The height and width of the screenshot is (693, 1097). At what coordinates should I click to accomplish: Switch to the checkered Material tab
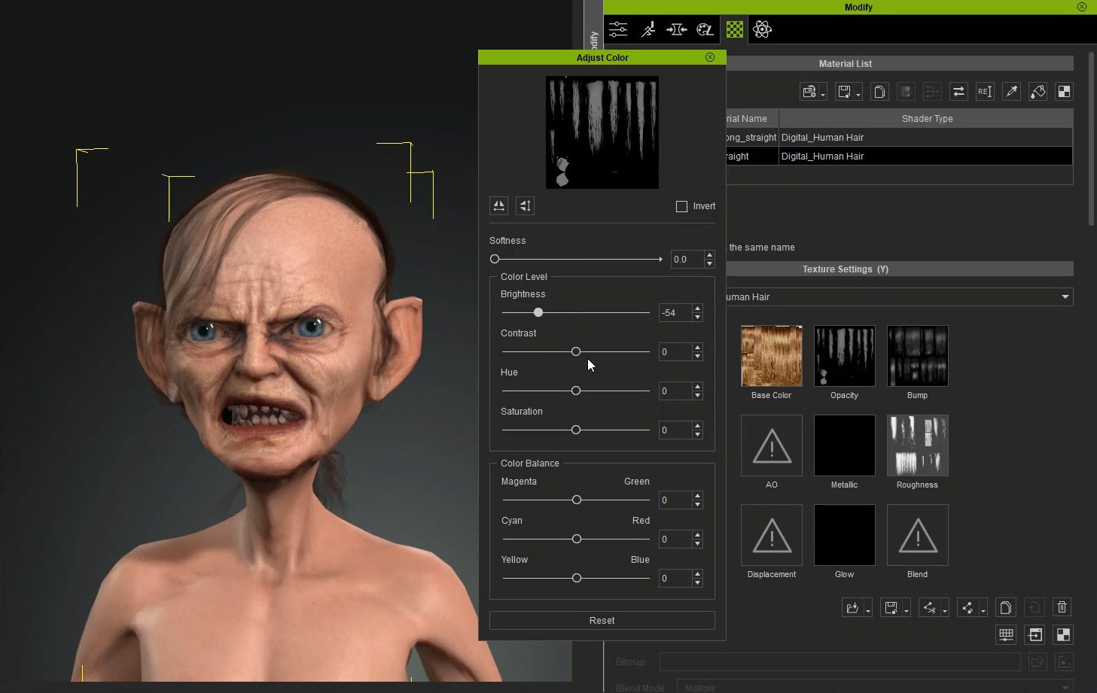click(734, 29)
